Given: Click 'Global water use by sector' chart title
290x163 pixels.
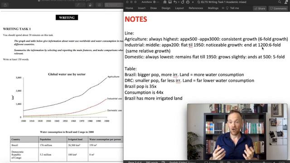Looking at the screenshot, I should click(x=67, y=74).
